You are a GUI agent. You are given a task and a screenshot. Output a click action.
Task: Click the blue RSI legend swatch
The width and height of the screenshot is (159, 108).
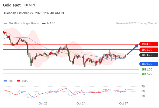click(x=5, y=81)
